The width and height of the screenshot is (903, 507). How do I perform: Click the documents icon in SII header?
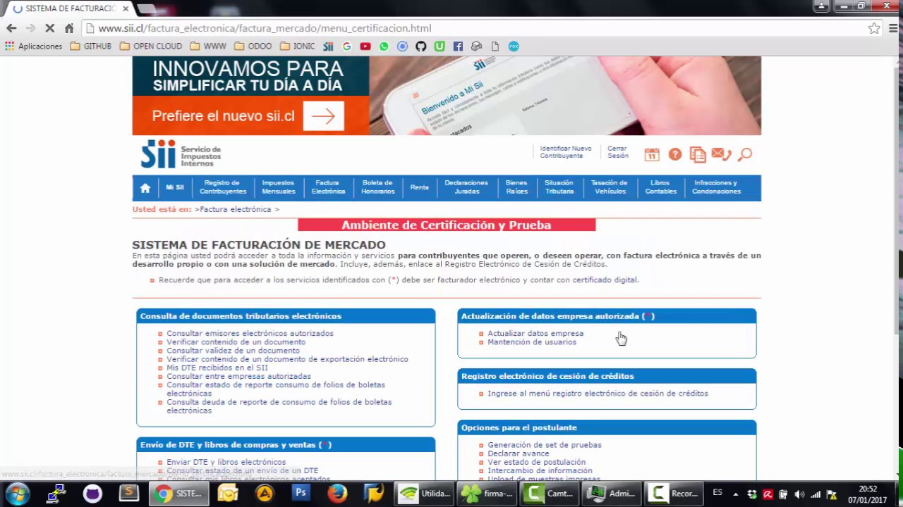698,154
